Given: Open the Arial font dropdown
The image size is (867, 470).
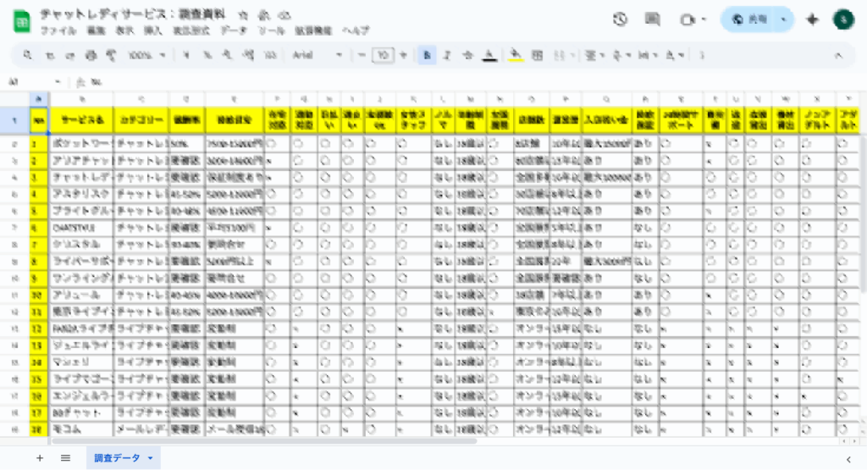Looking at the screenshot, I should point(317,55).
